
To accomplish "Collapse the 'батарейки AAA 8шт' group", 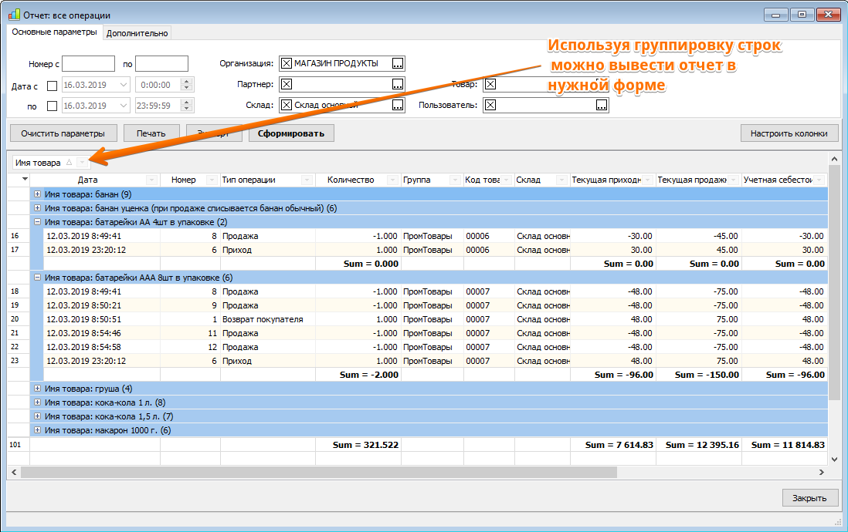I will (x=37, y=277).
